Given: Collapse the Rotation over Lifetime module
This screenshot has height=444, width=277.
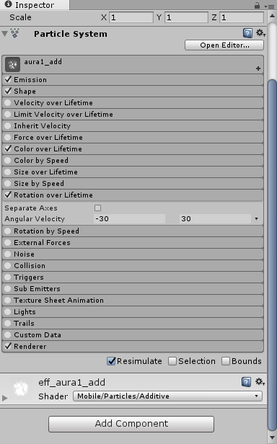Looking at the screenshot, I should click(133, 195).
